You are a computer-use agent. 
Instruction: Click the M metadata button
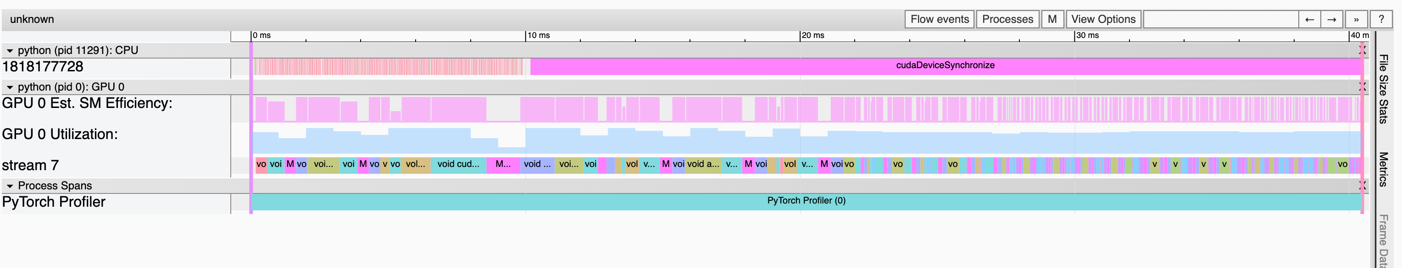[x=1052, y=20]
